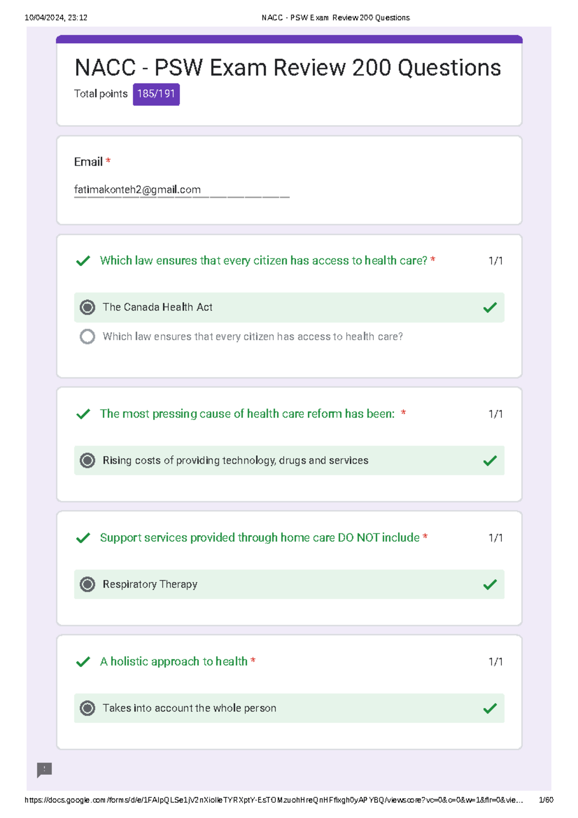The width and height of the screenshot is (578, 818).
Task: Click the purple header color bar
Action: point(289,39)
